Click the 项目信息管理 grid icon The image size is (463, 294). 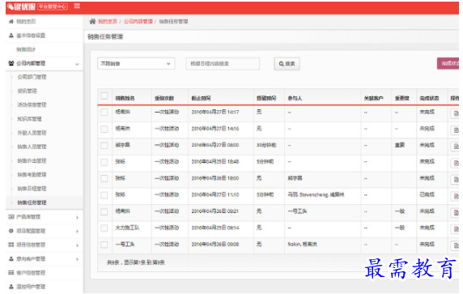11,245
